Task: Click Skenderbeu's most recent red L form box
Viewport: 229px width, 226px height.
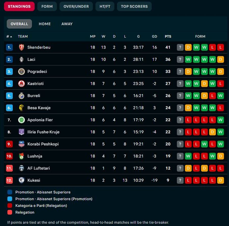Action: pyautogui.click(x=221, y=47)
